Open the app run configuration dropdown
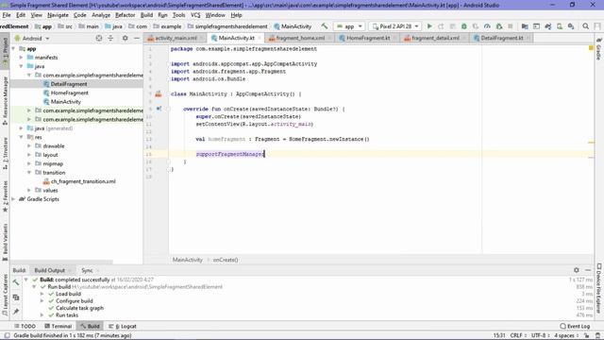This screenshot has height=340, width=604. [349, 26]
